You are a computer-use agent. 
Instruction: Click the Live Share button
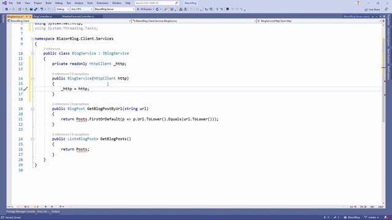point(372,10)
